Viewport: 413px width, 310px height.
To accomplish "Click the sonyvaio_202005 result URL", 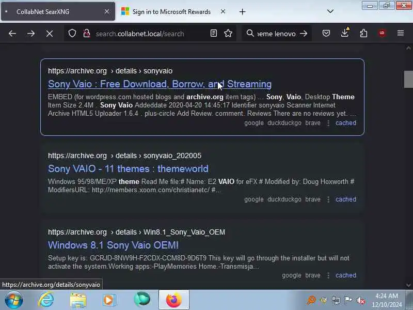I will pyautogui.click(x=124, y=156).
